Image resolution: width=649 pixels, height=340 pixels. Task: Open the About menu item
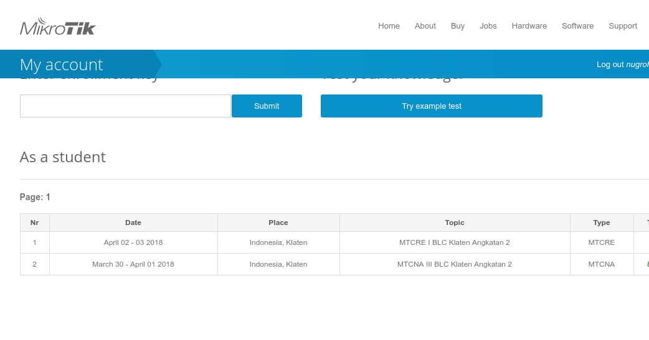(425, 26)
